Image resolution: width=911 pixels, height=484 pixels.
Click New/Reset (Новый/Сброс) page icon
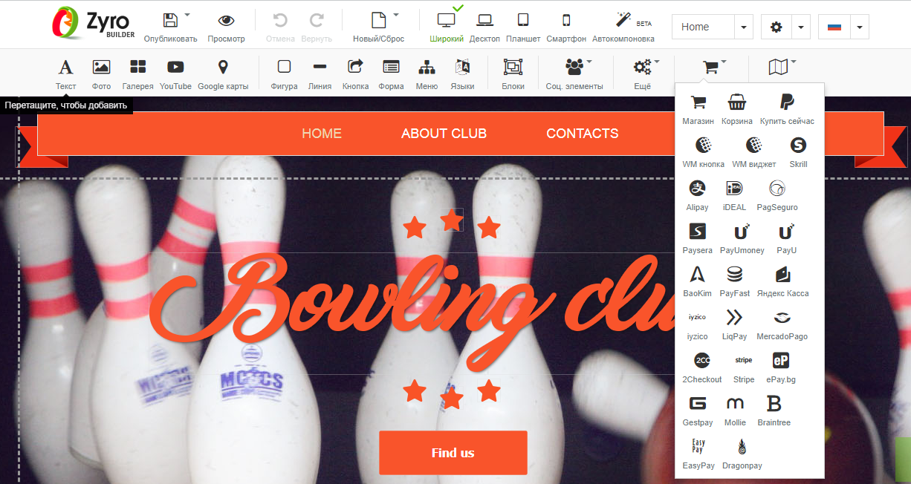[x=379, y=21]
